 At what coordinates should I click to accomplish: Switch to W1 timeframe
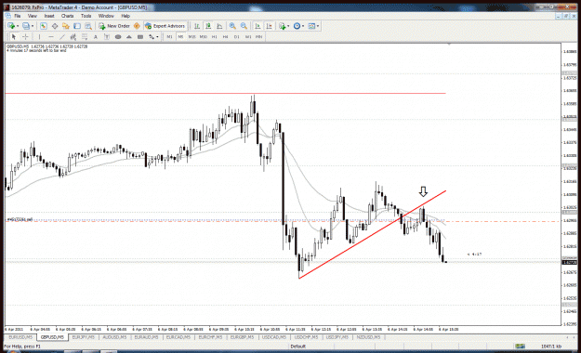tap(248, 36)
